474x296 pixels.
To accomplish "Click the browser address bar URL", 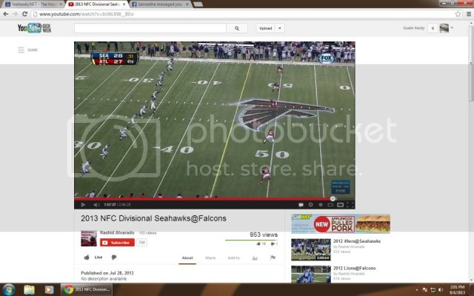I will tap(86, 14).
